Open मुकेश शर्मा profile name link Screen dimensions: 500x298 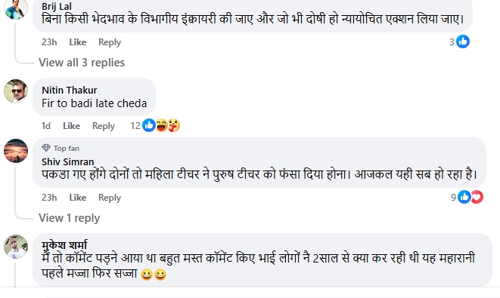point(64,245)
